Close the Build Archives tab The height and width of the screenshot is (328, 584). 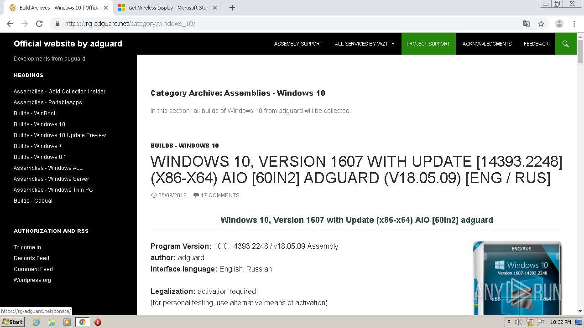[106, 8]
